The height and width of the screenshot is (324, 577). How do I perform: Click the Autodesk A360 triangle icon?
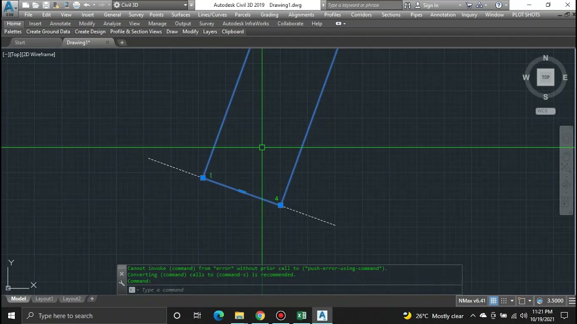click(479, 5)
